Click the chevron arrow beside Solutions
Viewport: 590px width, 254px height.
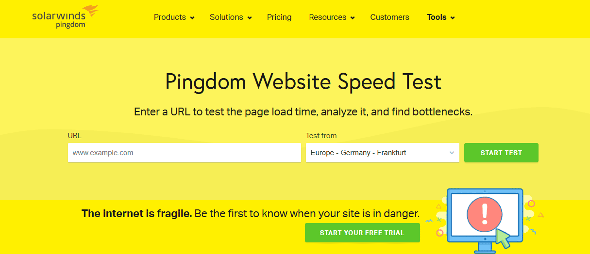(x=250, y=18)
